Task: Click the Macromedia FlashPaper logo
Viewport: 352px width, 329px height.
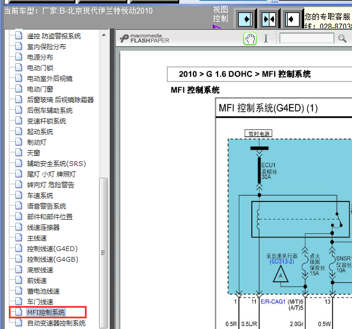Action: coord(144,38)
